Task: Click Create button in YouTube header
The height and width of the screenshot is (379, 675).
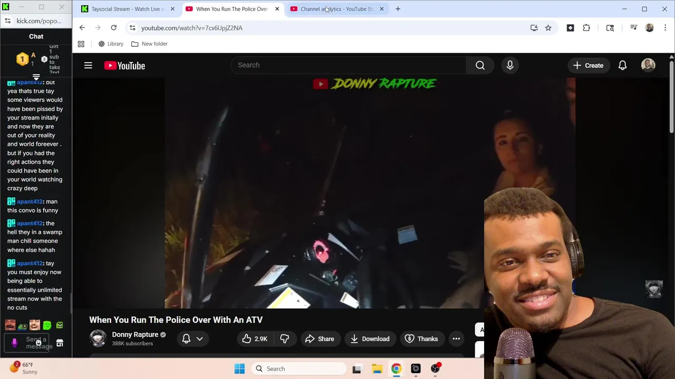Action: 588,65
